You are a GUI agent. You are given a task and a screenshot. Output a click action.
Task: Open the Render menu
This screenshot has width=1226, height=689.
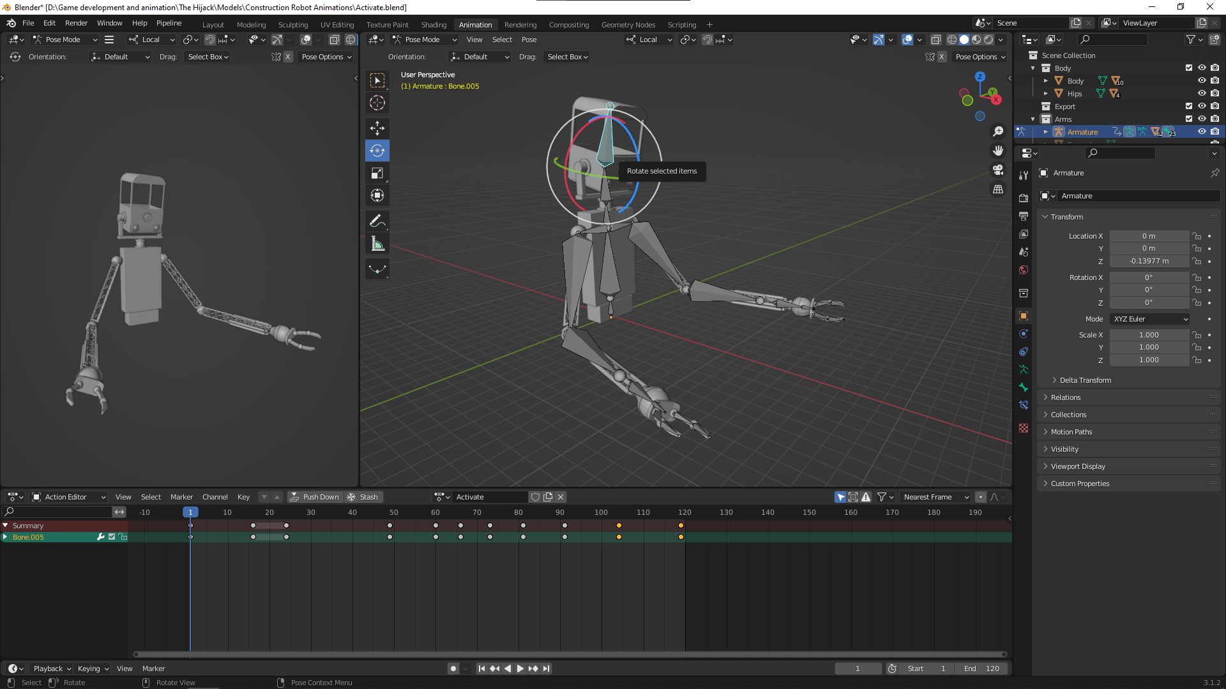coord(76,23)
